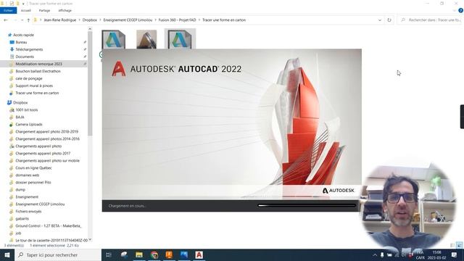Viewport: 464px width, 261px height.
Task: Open Ground Control - 1.27 BETA folder
Action: coord(49,225)
